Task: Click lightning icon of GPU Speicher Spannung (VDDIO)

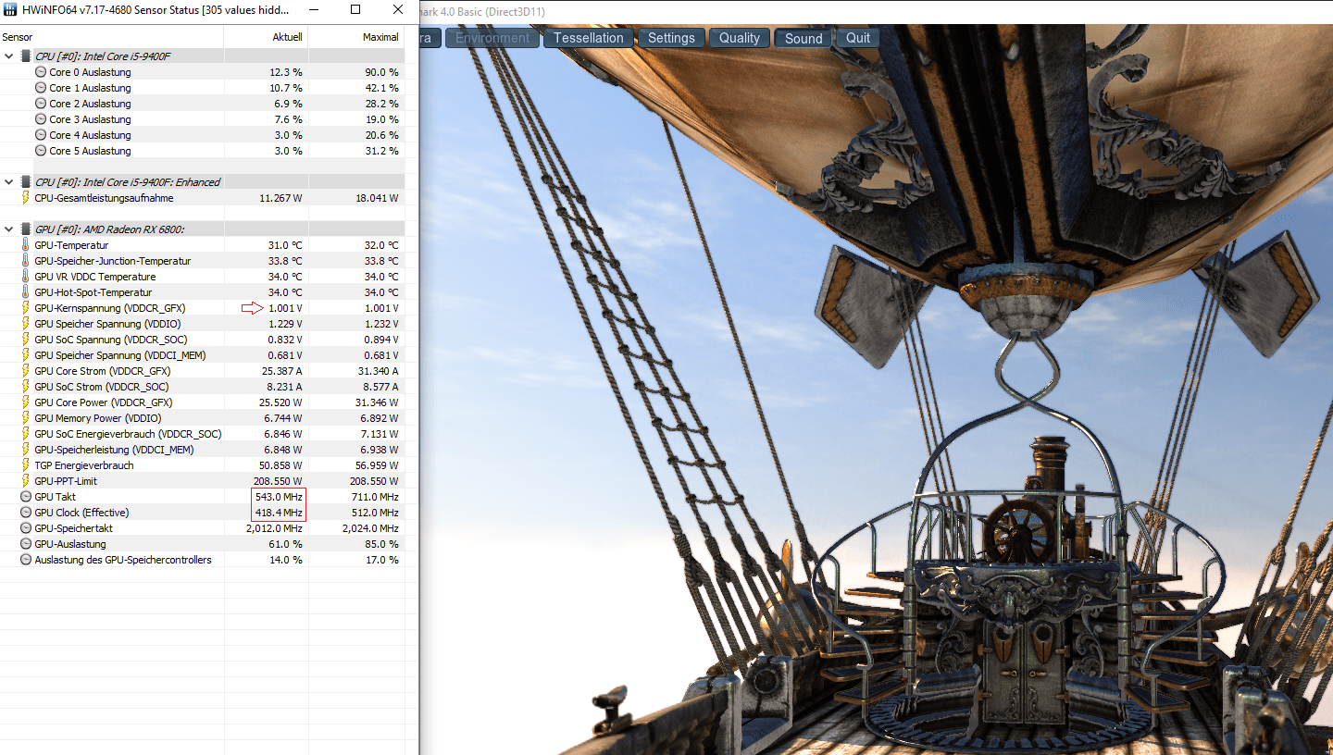Action: click(26, 324)
